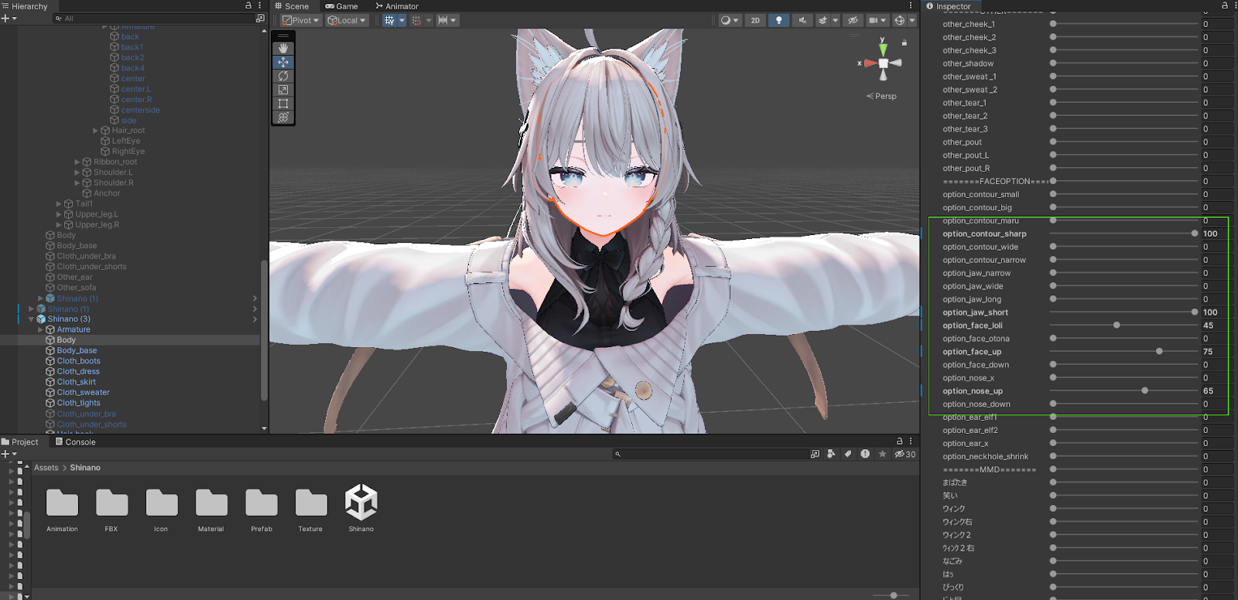Open Shinano Unity scene asset
Image resolution: width=1238 pixels, height=600 pixels.
pos(361,508)
